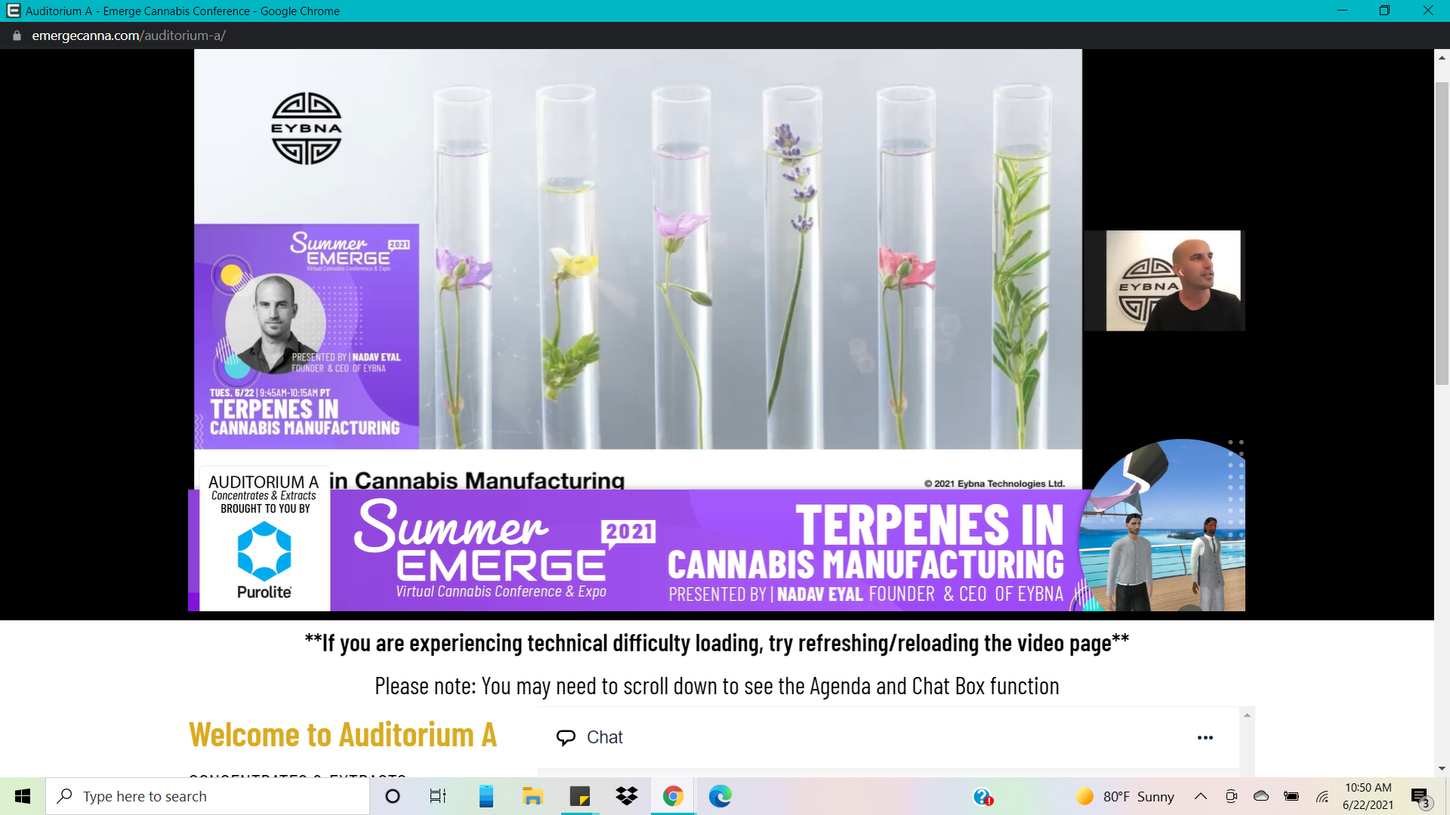1450x815 pixels.
Task: Click the OneDrive cloud tray icon
Action: pos(1260,796)
